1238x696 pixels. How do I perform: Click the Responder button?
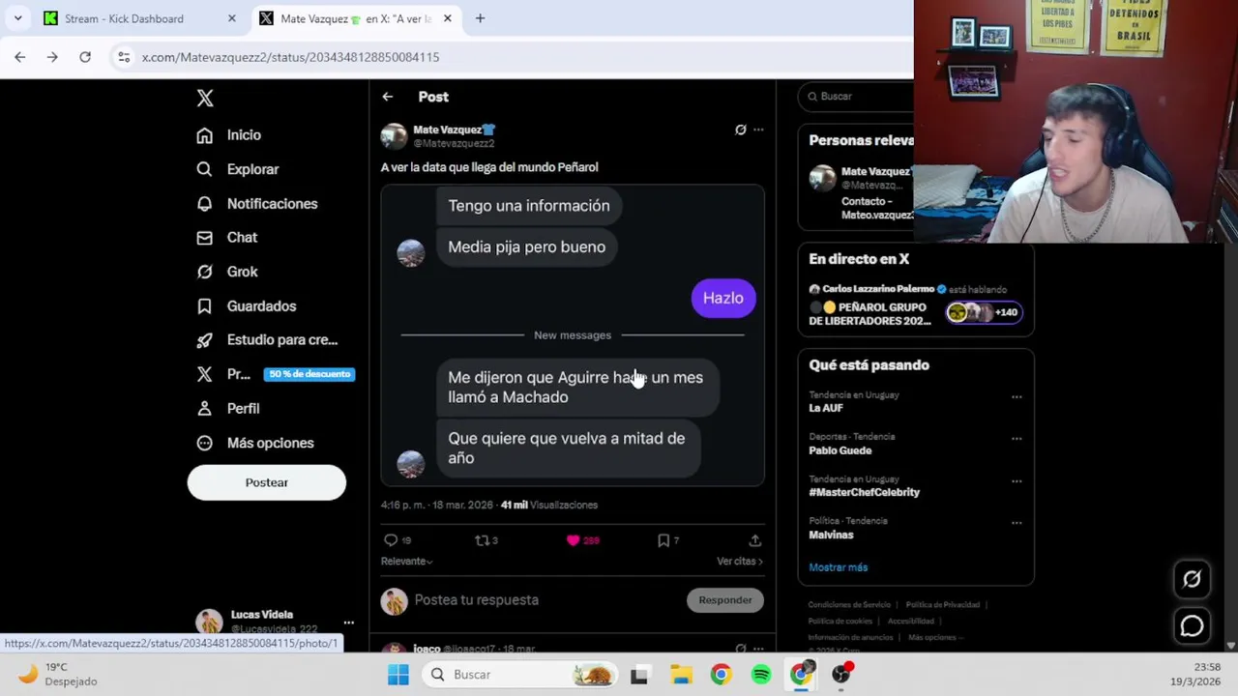725,600
